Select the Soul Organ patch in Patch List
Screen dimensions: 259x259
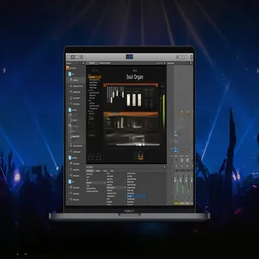[x=75, y=80]
